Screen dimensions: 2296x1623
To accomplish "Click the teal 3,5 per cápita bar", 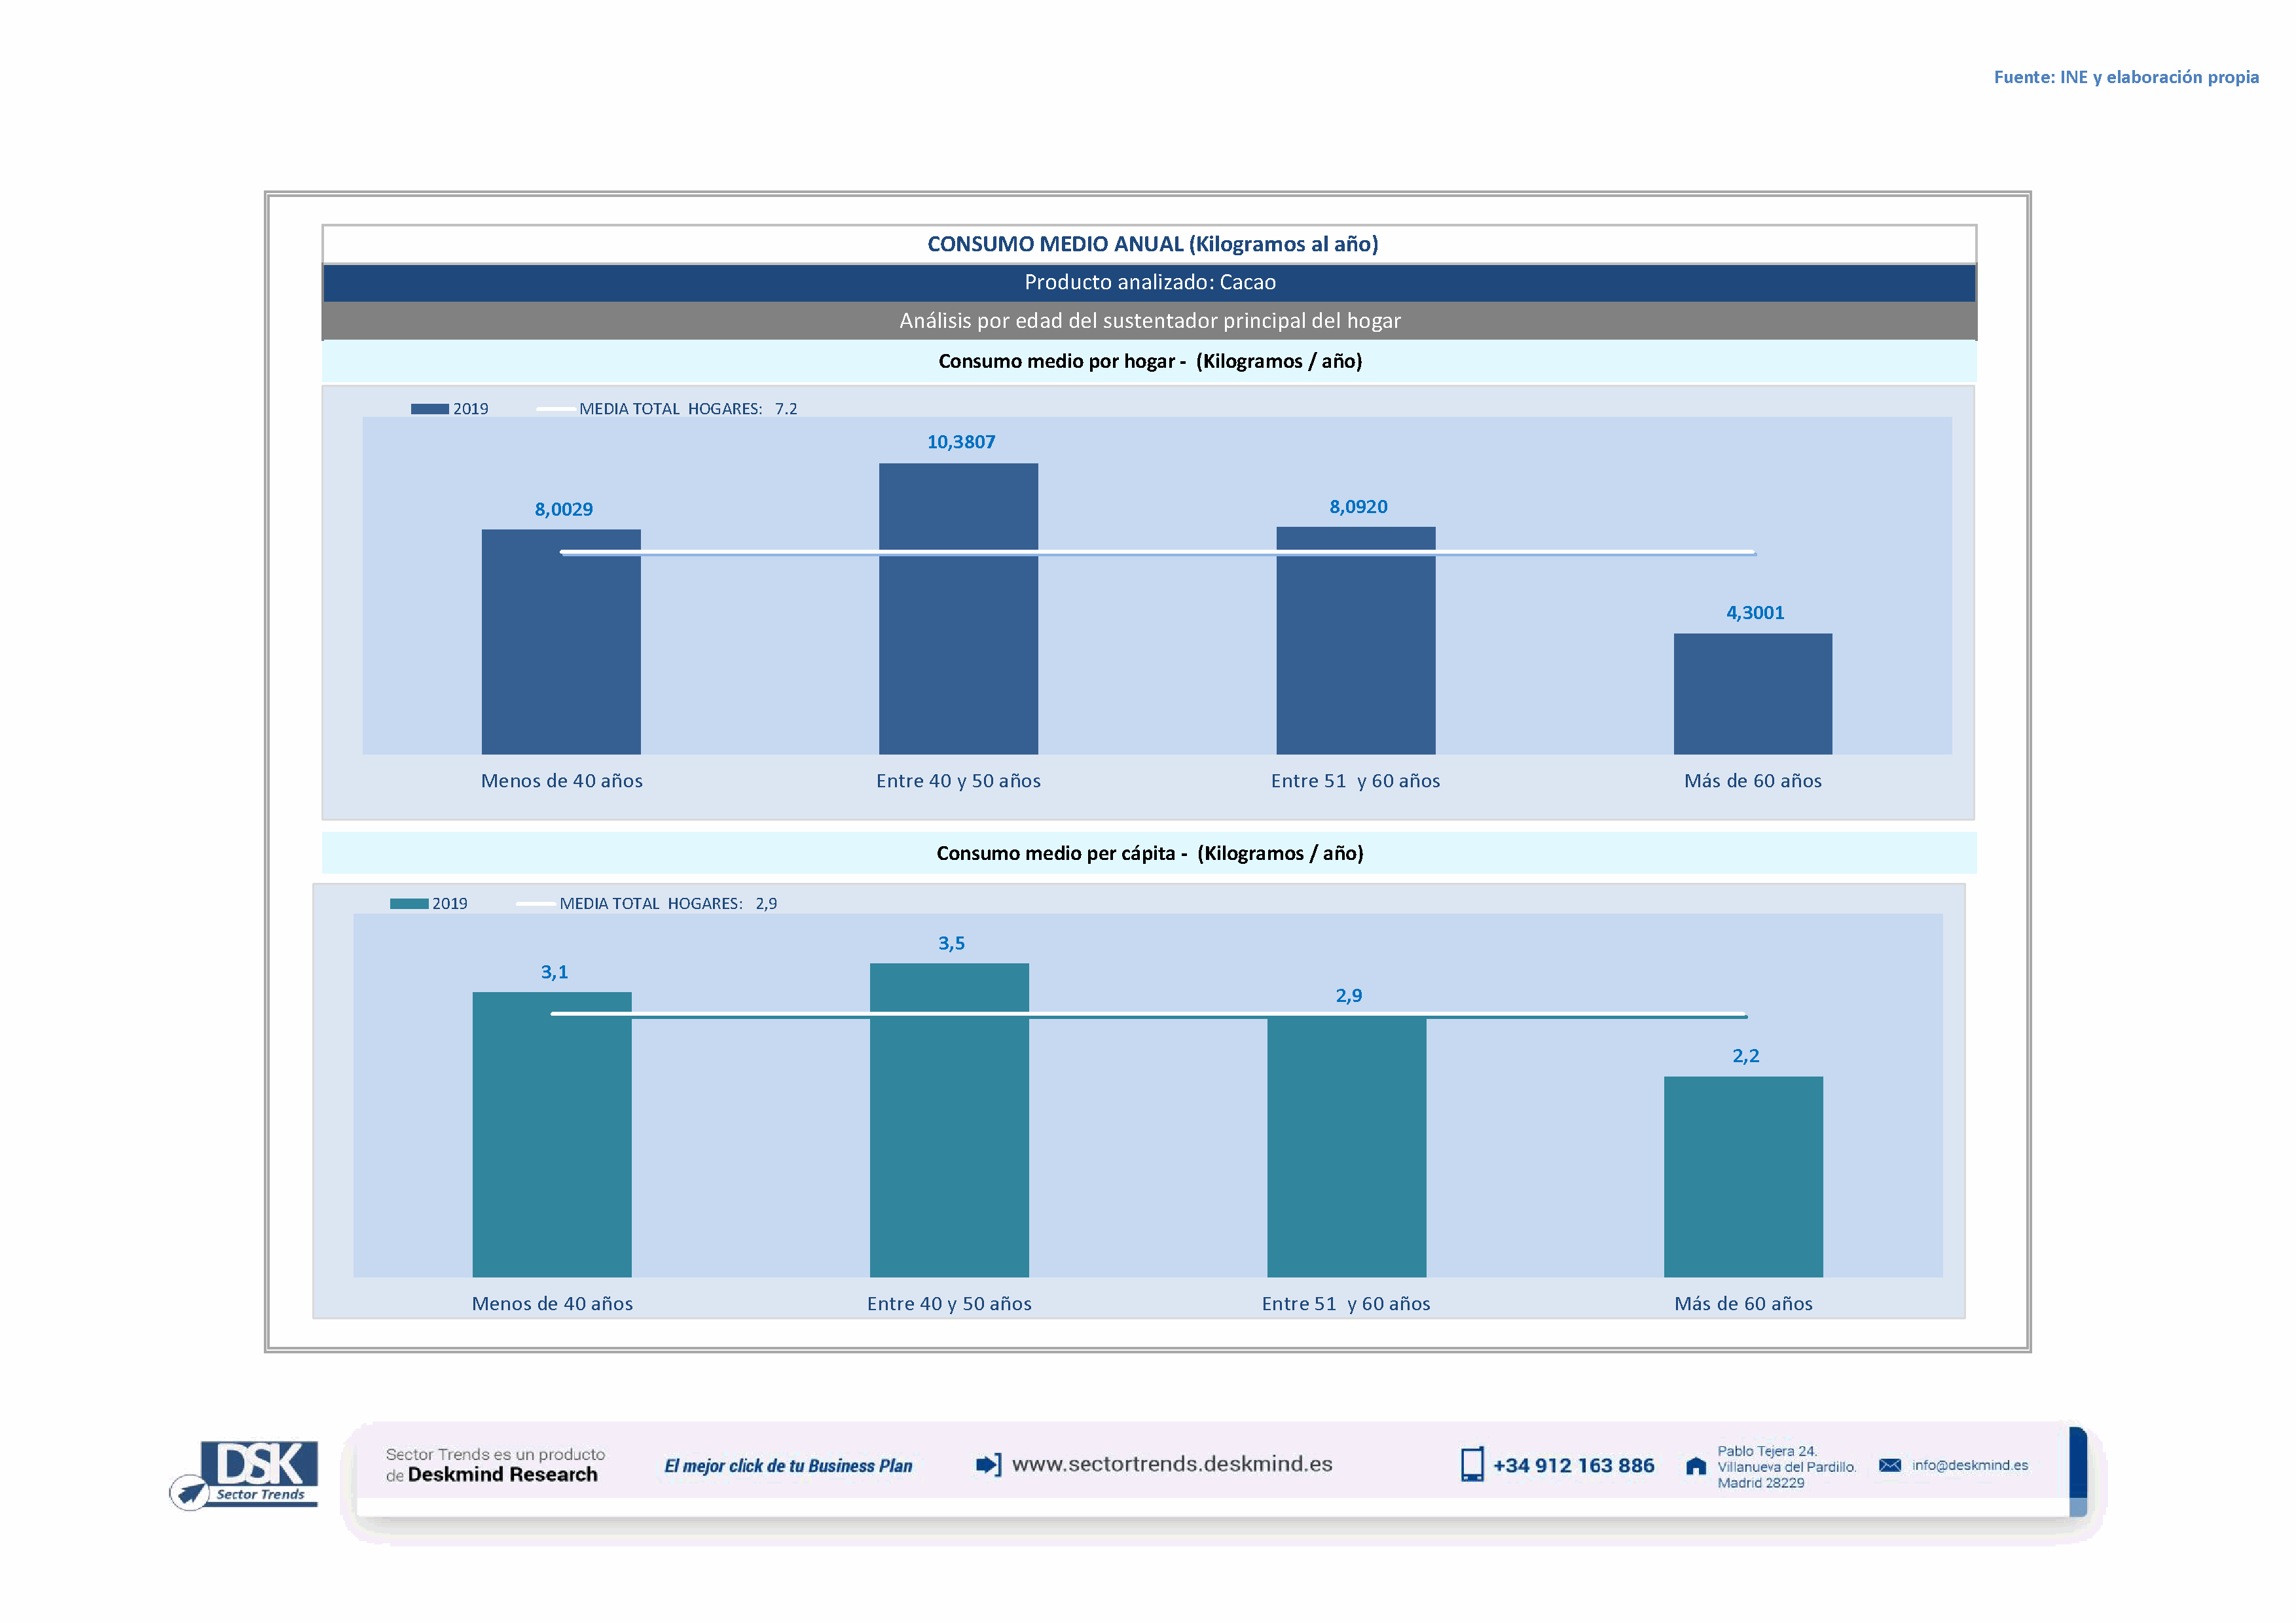I will (x=949, y=1139).
